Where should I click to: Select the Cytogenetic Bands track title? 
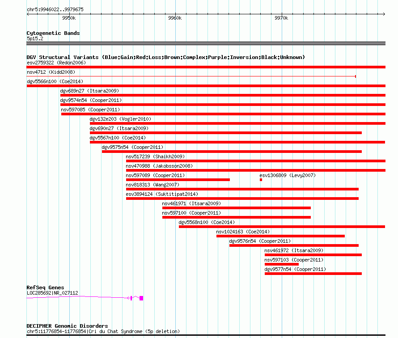[53, 33]
